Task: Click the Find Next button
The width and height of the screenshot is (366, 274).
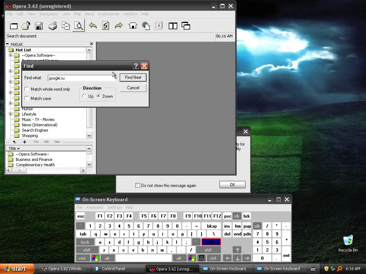Action: coord(133,77)
